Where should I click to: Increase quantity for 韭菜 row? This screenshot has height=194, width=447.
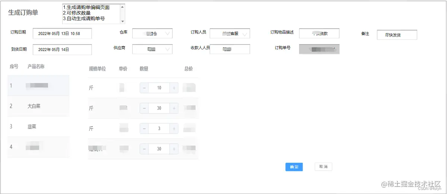pyautogui.click(x=174, y=128)
